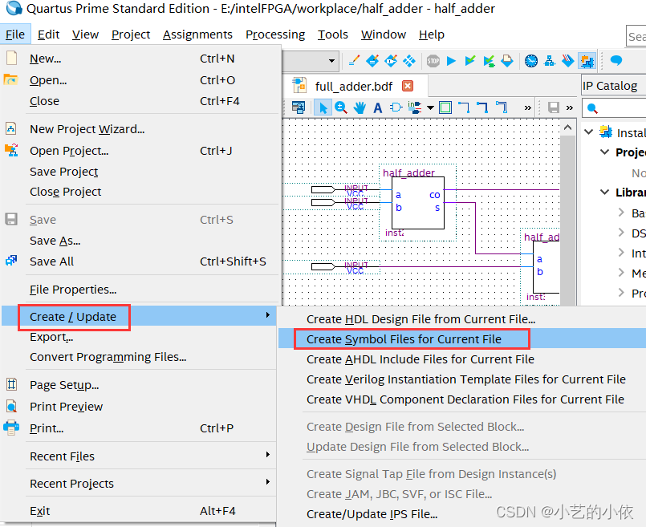Select the green Rectangle block tool
646x527 pixels.
445,107
